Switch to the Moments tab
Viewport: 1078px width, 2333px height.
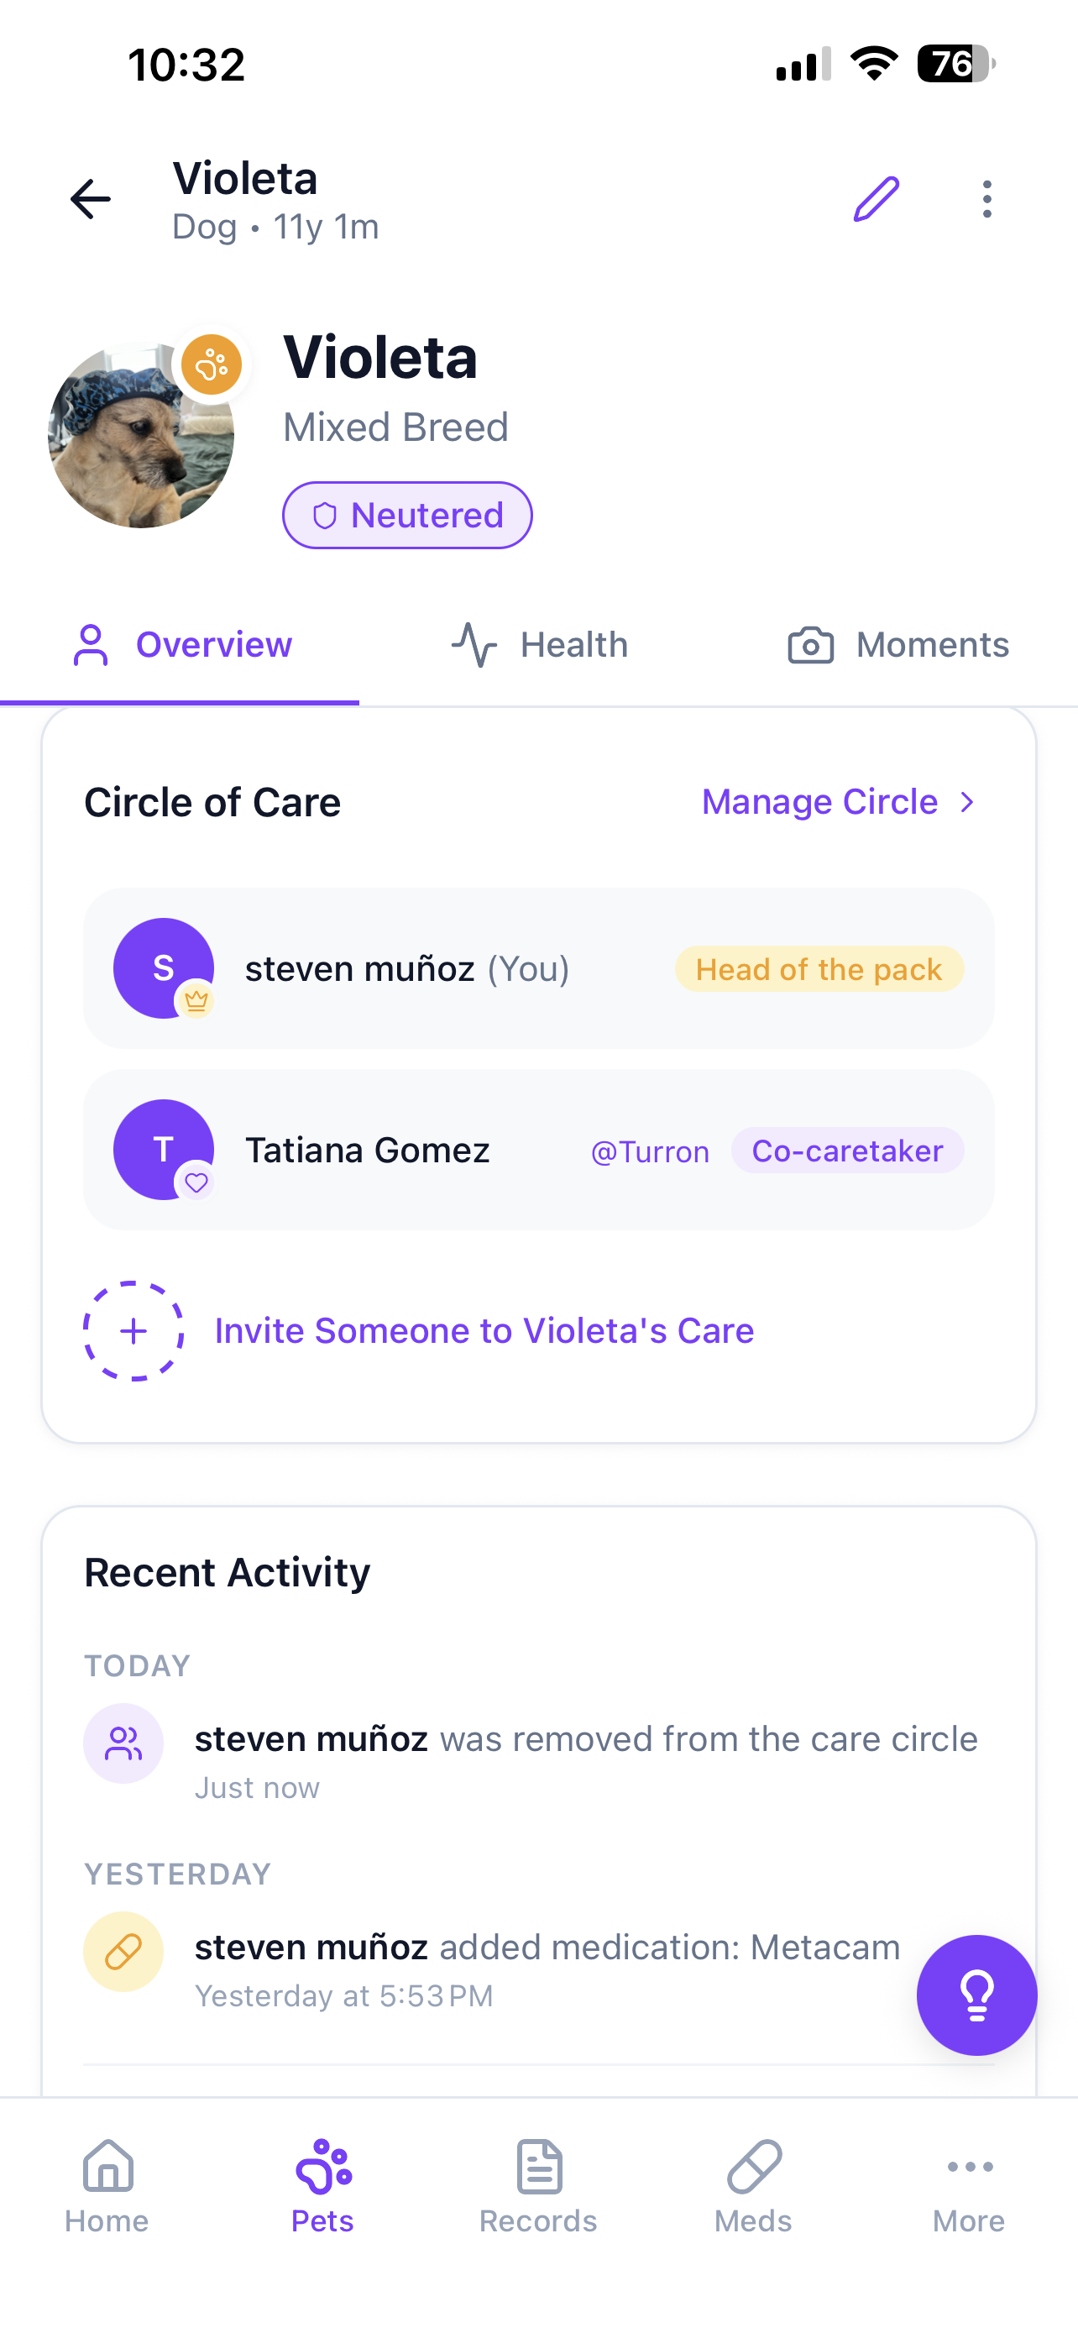pyautogui.click(x=897, y=645)
